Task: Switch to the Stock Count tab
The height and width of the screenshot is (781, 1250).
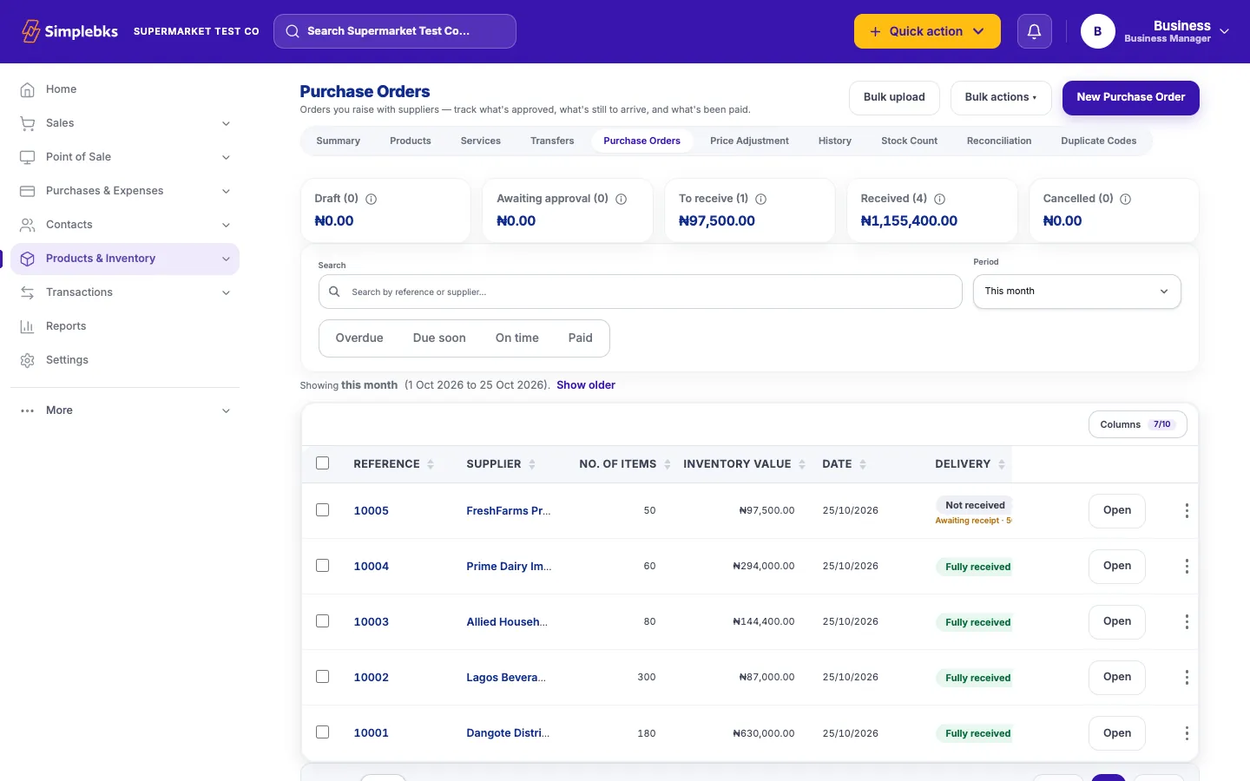Action: (909, 141)
